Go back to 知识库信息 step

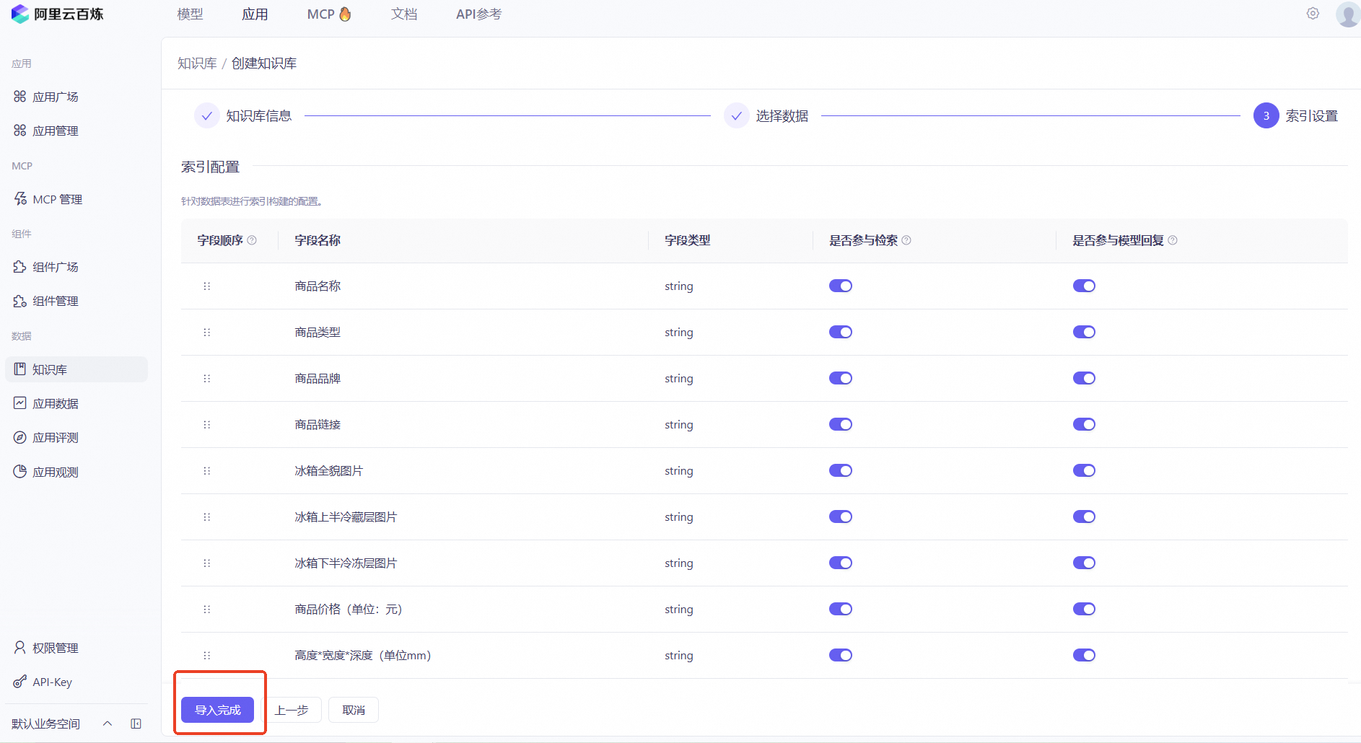243,116
